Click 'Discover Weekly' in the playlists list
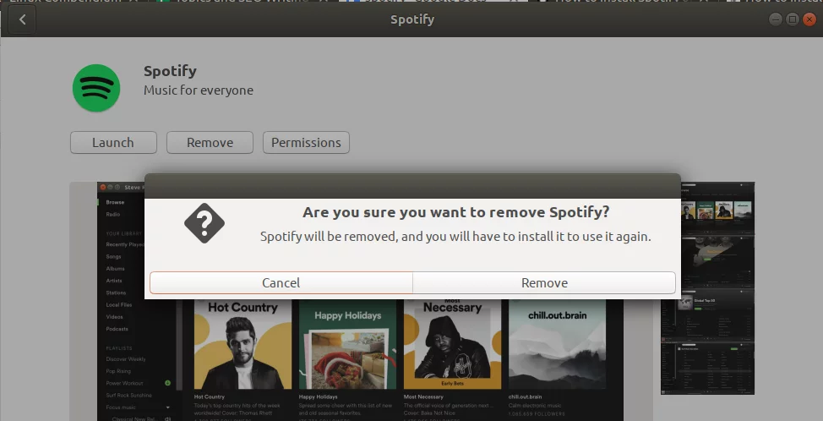The height and width of the screenshot is (421, 823). coord(126,359)
